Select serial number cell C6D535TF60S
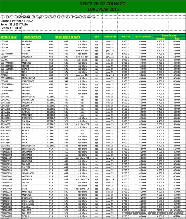186x219 pixels. 7,78
